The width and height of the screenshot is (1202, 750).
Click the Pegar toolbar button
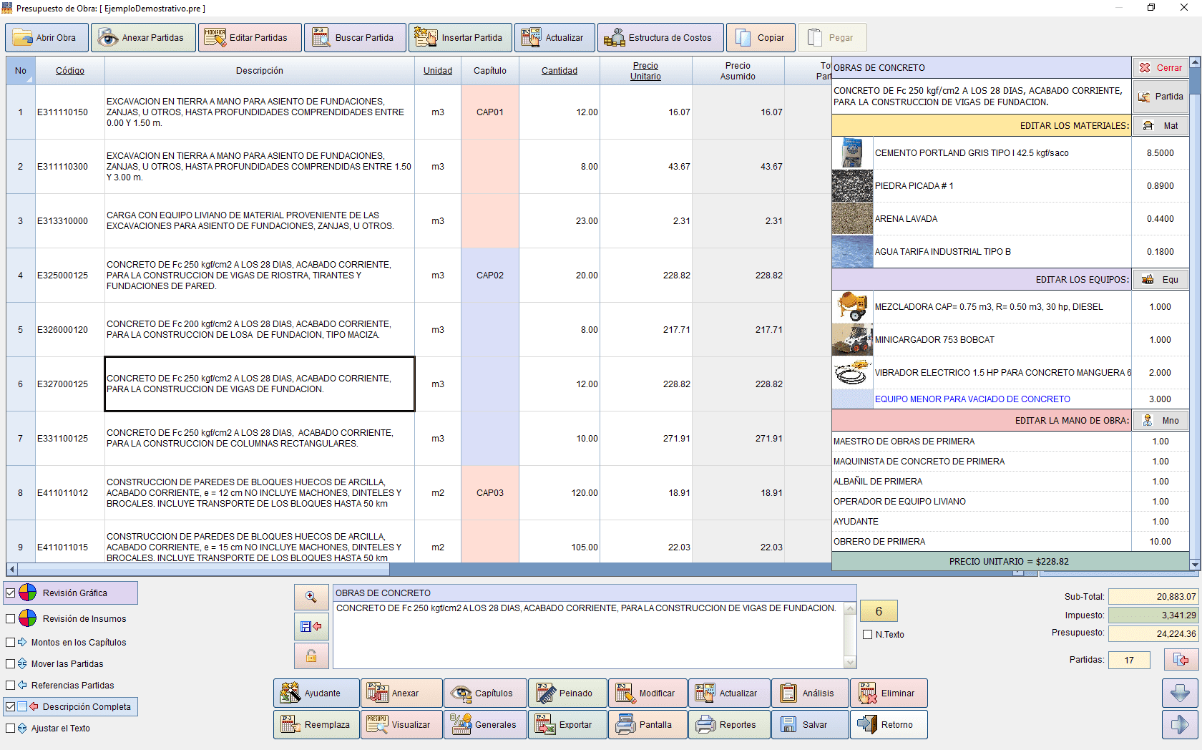point(832,37)
